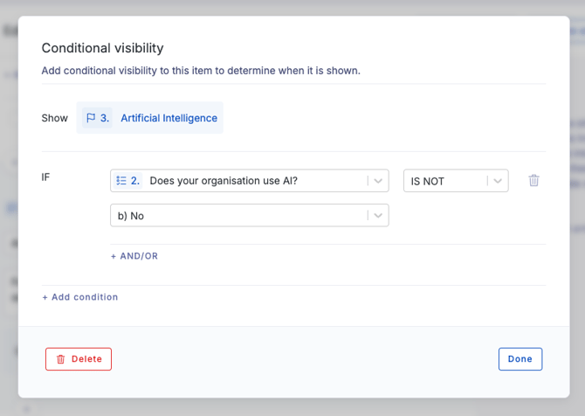Viewport: 585px width, 416px height.
Task: Click the red Delete button
Action: 79,359
